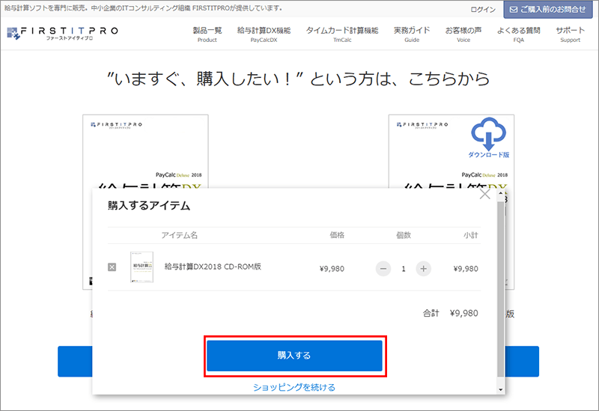Open 給与計算DX機能 PayCalcDX menu item
599x411 pixels.
(x=264, y=34)
